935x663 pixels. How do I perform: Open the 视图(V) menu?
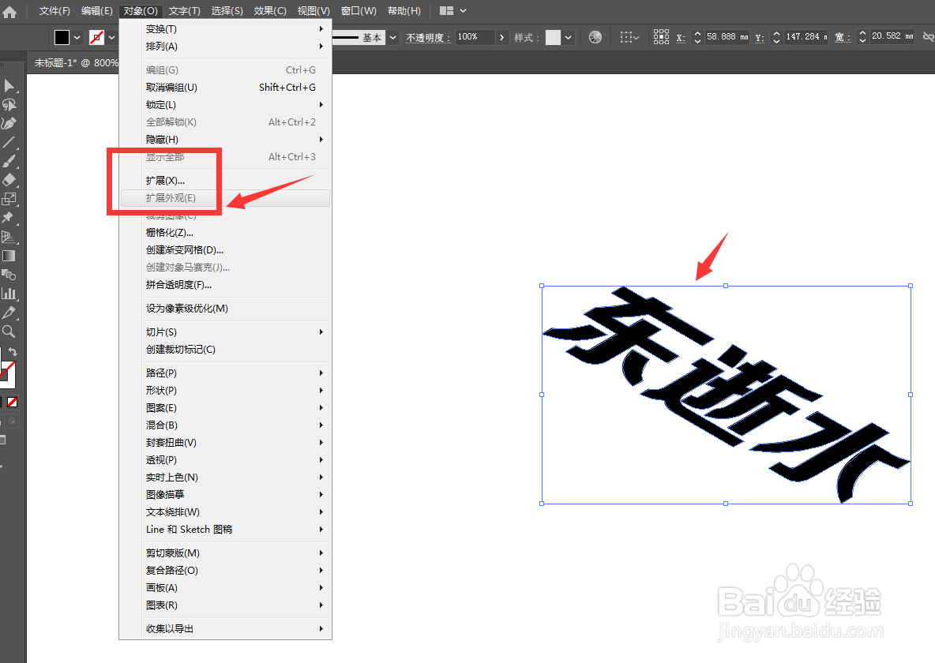(314, 11)
